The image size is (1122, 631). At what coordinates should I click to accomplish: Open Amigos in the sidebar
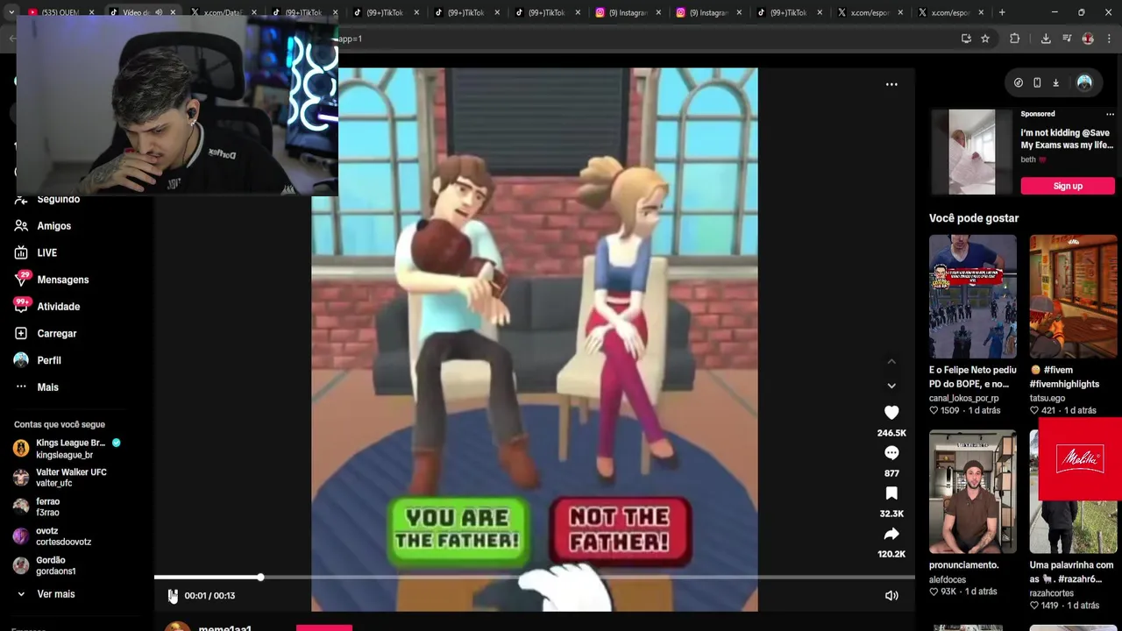(53, 226)
